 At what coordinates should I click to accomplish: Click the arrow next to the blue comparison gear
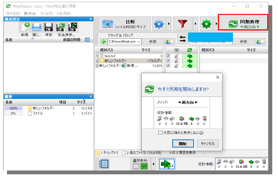169,25
